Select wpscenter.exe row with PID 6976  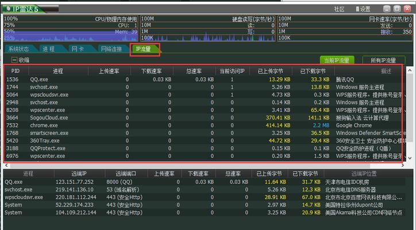click(x=203, y=156)
